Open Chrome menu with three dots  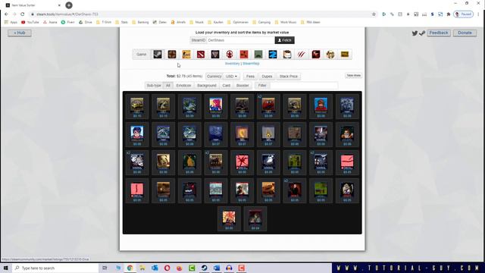478,14
